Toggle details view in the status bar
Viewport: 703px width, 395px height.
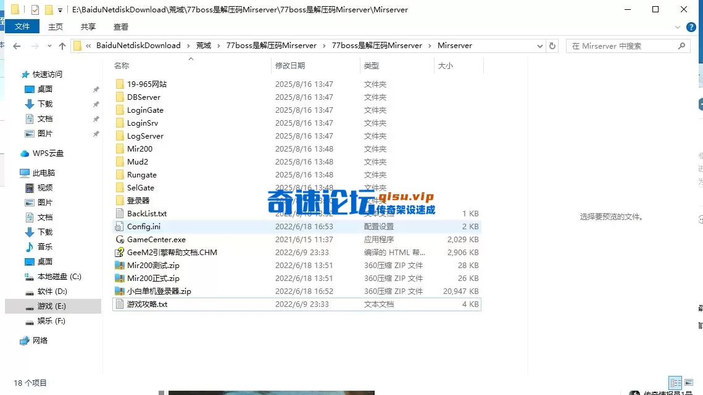[x=675, y=383]
